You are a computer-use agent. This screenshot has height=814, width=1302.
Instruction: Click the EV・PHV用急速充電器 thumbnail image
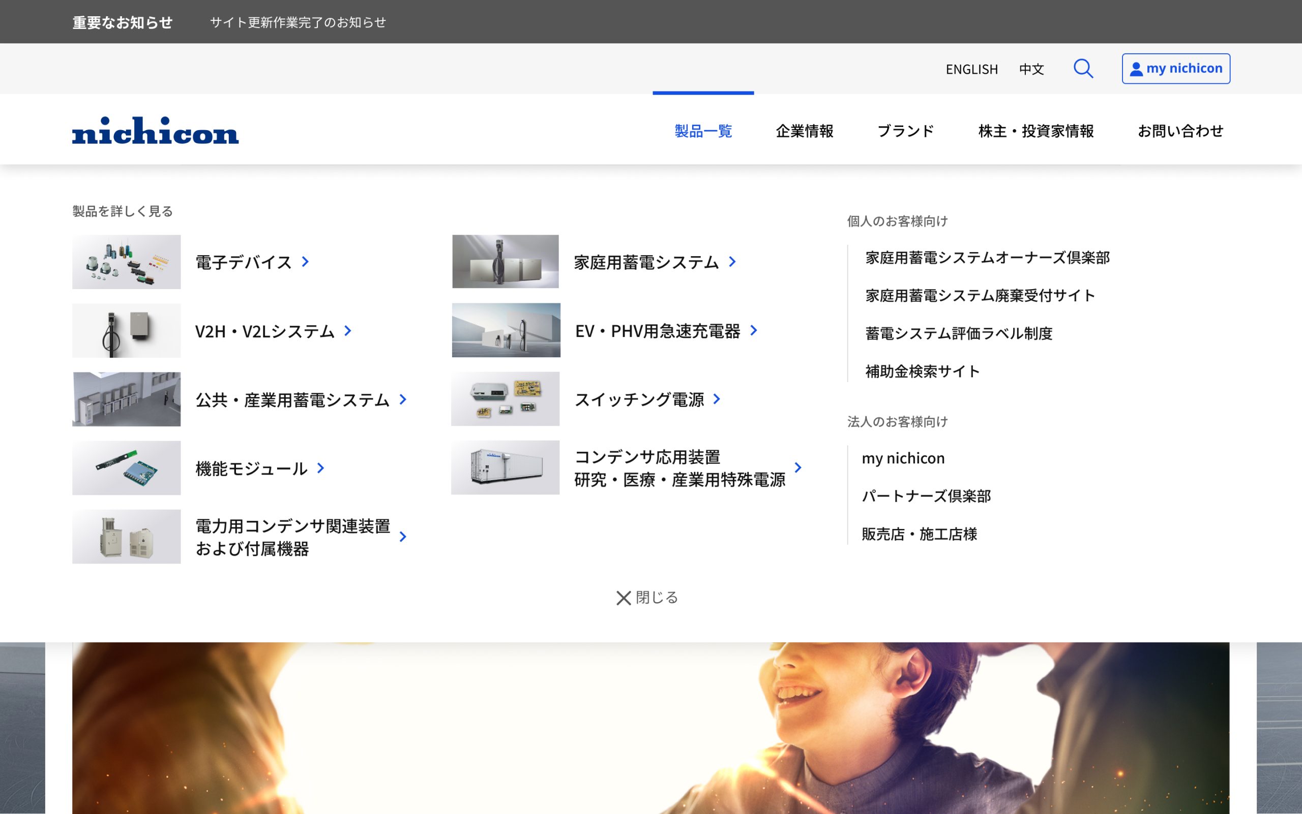pos(506,330)
